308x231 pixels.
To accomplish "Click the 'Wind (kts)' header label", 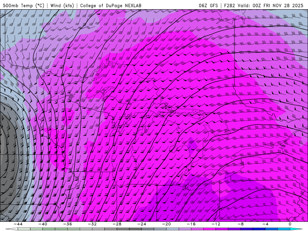I will [x=62, y=6].
